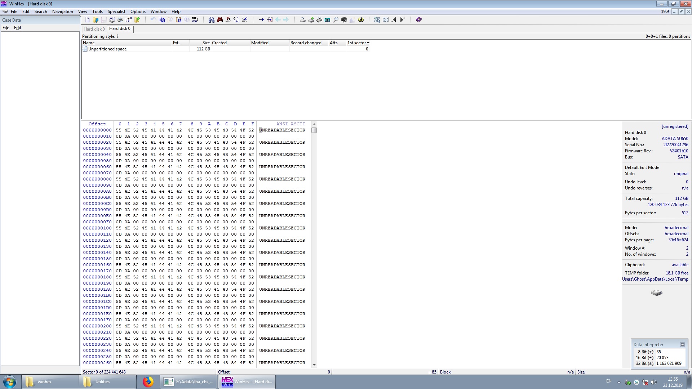Sort the list by the 1st sector column
Viewport: 692px width, 389px height.
pos(357,43)
